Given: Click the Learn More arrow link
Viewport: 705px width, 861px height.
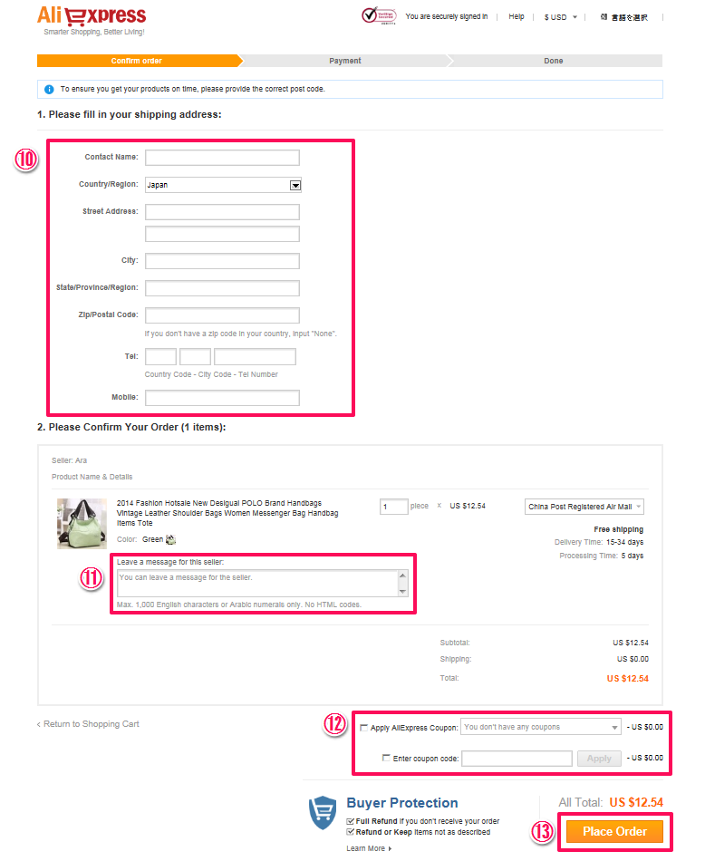Looking at the screenshot, I should click(x=369, y=848).
